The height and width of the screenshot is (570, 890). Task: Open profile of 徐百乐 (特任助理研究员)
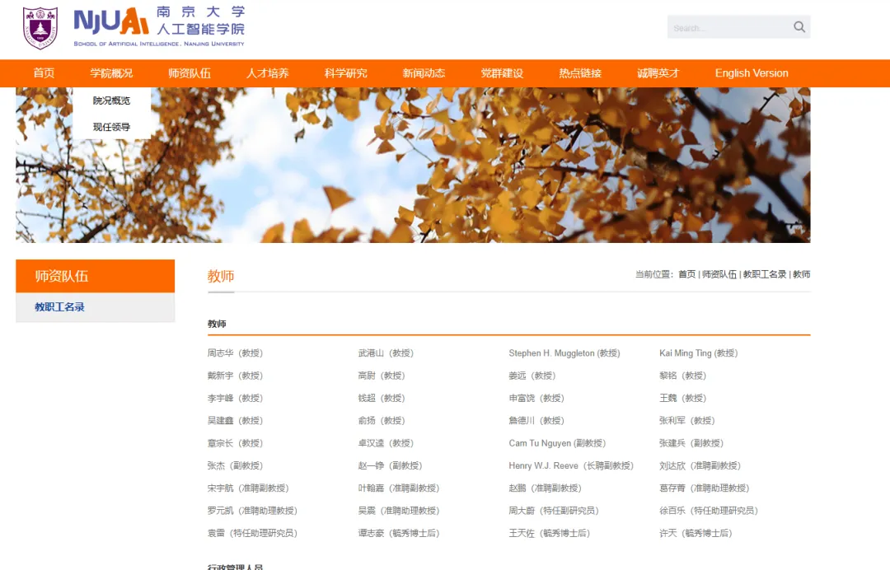(709, 511)
